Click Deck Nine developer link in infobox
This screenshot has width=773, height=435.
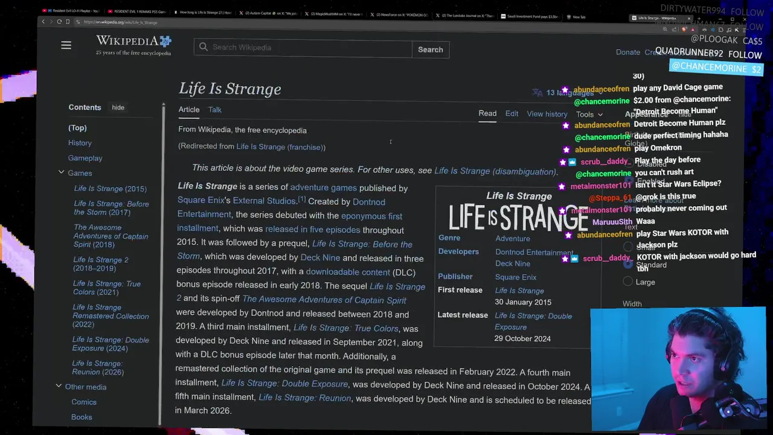coord(513,264)
